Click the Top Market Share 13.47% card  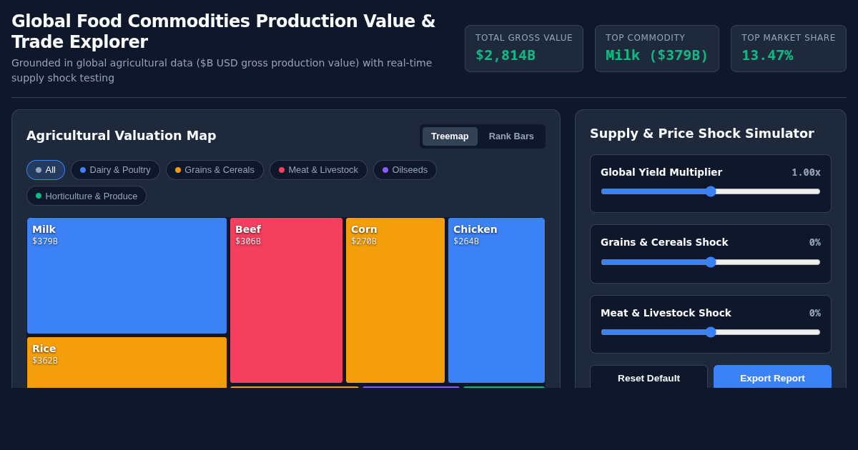tap(789, 49)
